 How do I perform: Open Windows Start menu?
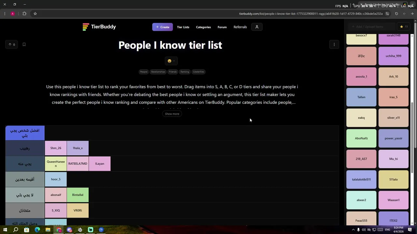pos(5,230)
